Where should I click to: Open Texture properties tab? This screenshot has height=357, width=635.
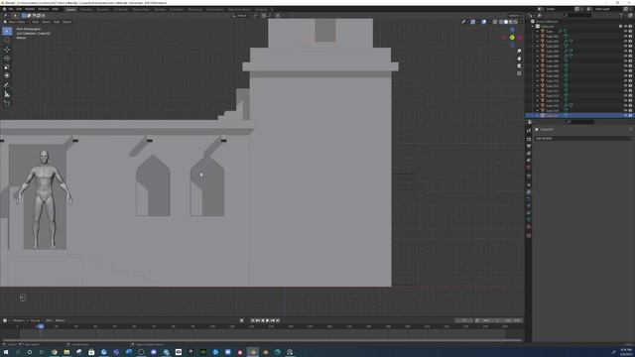pos(529,235)
